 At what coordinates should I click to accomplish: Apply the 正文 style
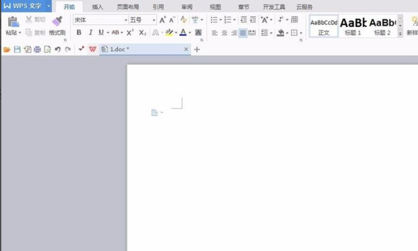coord(324,26)
